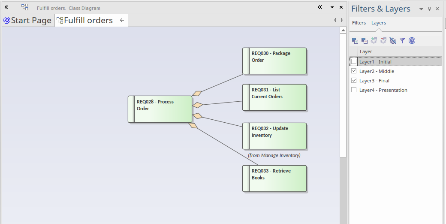Click the funnel filter icon
446x224 pixels.
402,41
